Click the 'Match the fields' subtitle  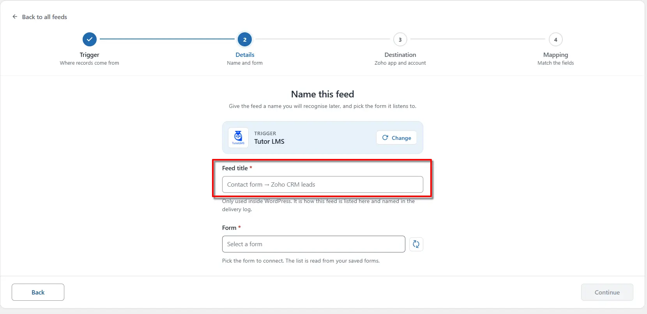pos(556,63)
